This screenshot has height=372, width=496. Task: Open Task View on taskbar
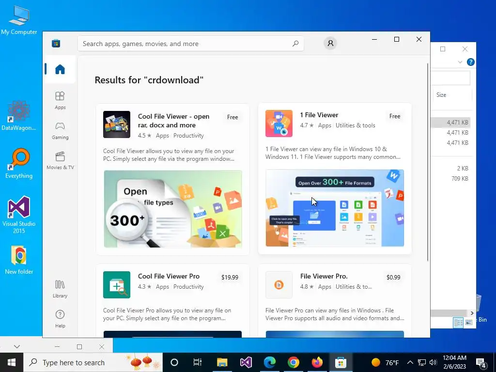(198, 362)
